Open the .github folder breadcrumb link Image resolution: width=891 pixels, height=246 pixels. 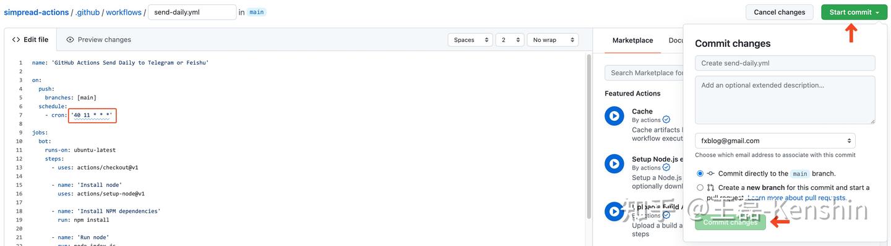click(87, 12)
